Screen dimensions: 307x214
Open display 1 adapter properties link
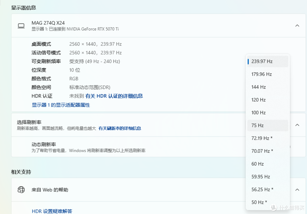pos(61,105)
